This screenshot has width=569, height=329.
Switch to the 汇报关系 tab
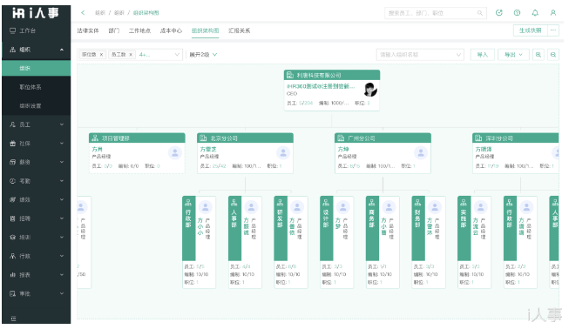[239, 30]
